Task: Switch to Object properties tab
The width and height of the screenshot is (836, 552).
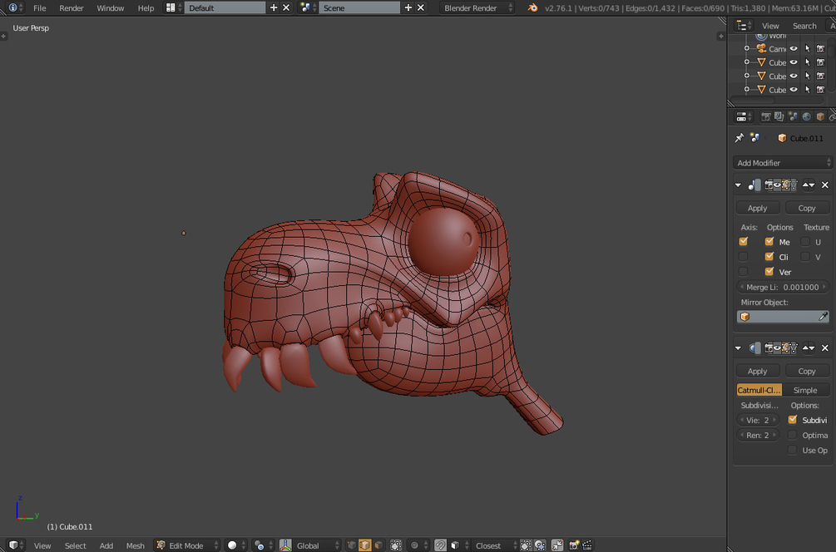Action: 820,116
